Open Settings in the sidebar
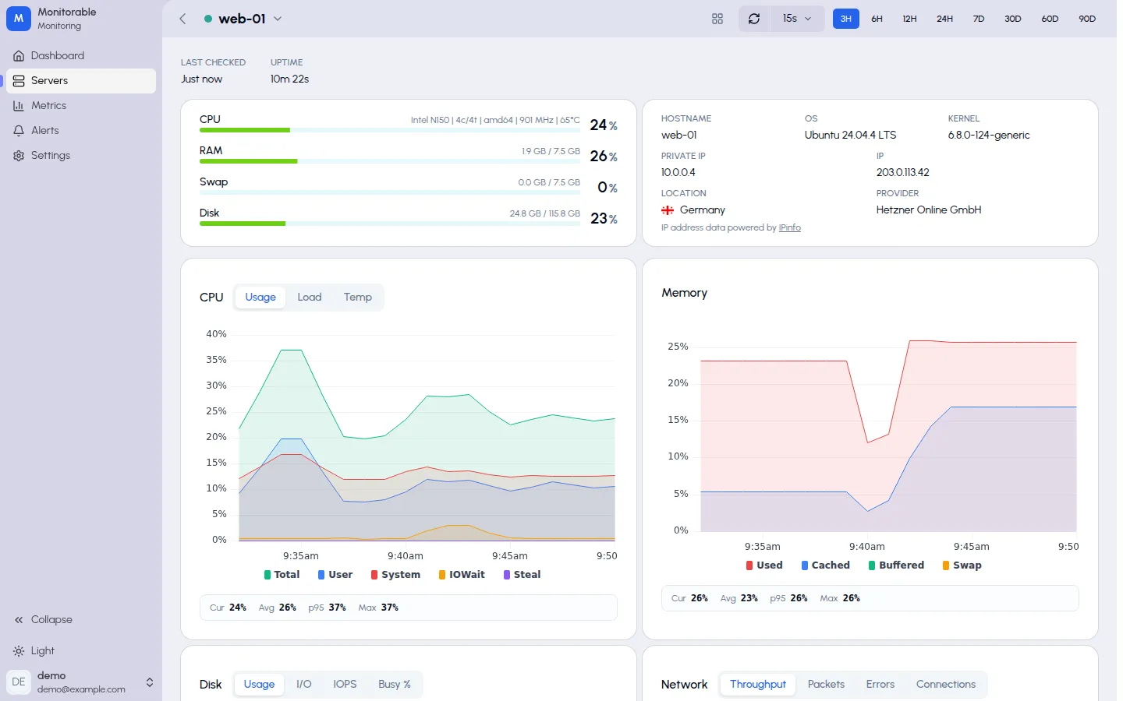This screenshot has height=701, width=1123. (x=81, y=155)
